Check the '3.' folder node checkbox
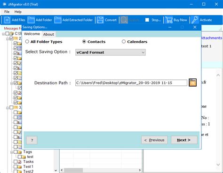The image size is (223, 173). 11,107
